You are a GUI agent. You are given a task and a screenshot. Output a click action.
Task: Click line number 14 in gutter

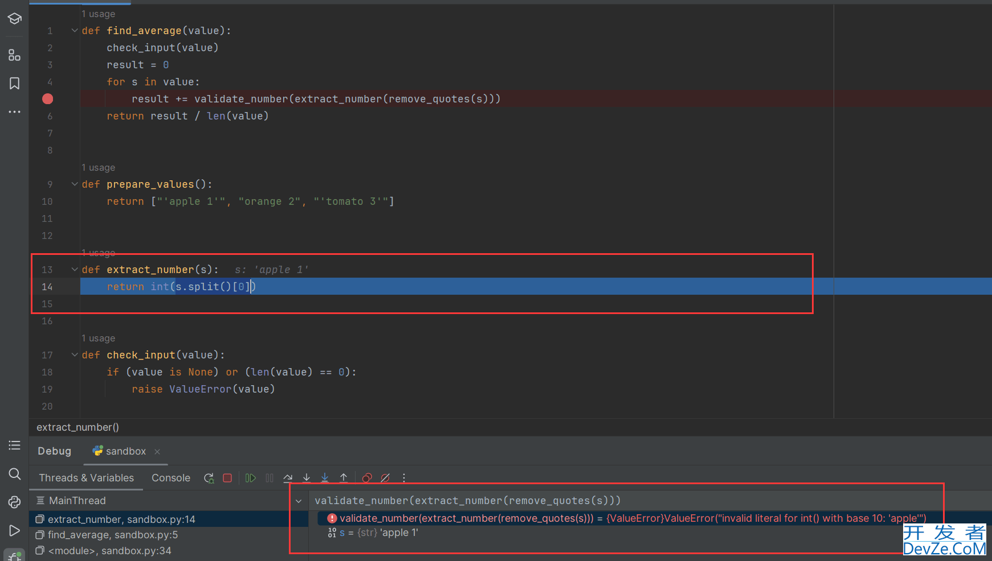click(x=47, y=287)
